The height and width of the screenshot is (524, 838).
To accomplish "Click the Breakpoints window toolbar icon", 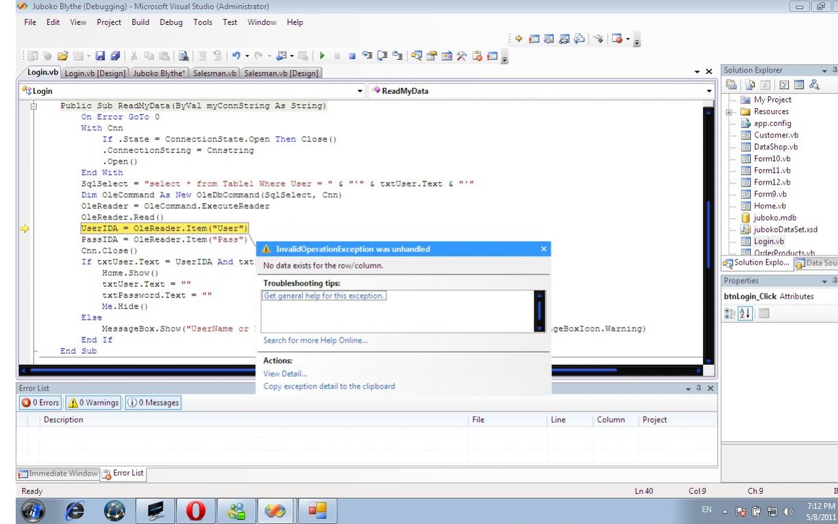I will click(617, 38).
